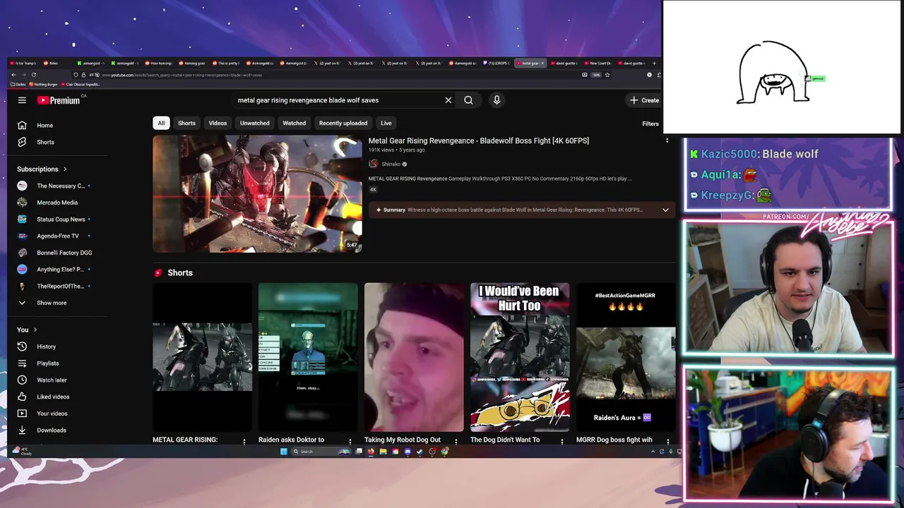
Task: Expand the Summary section of the video
Action: [665, 210]
